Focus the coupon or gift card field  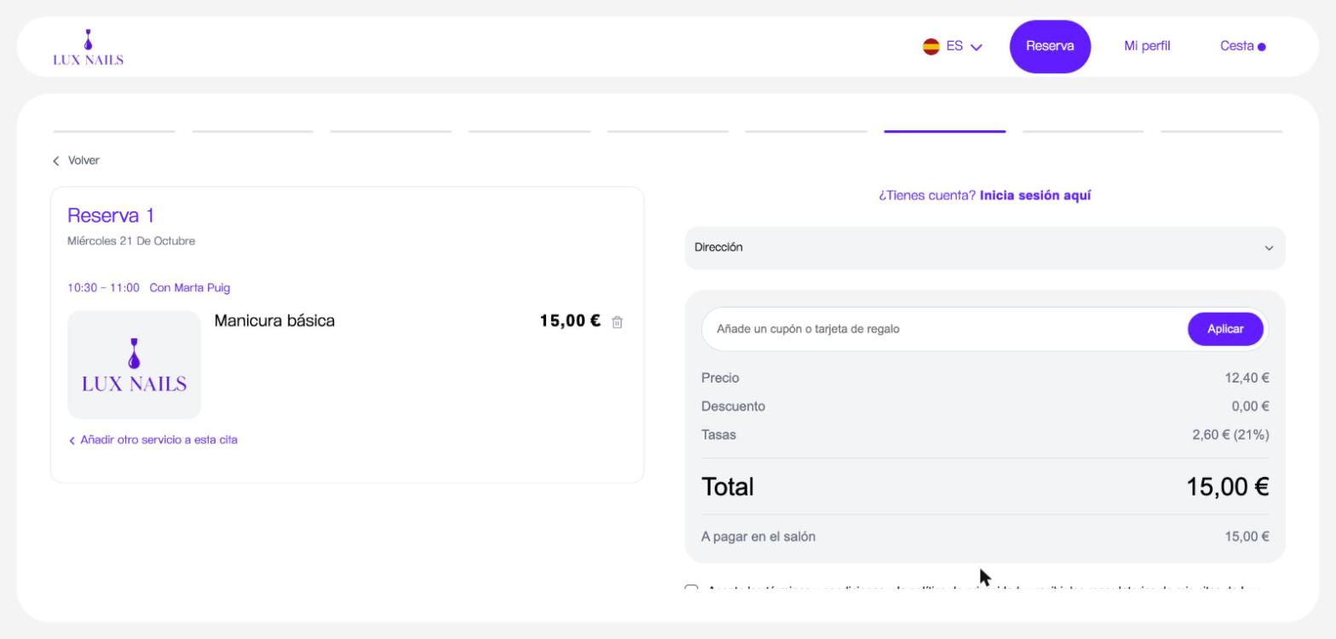[943, 329]
